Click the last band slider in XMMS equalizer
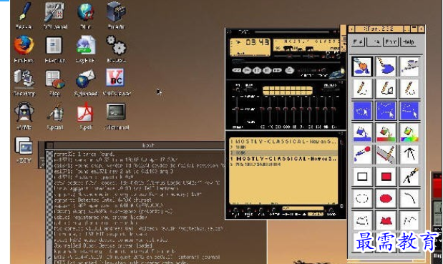The image size is (443, 264). tap(334, 109)
